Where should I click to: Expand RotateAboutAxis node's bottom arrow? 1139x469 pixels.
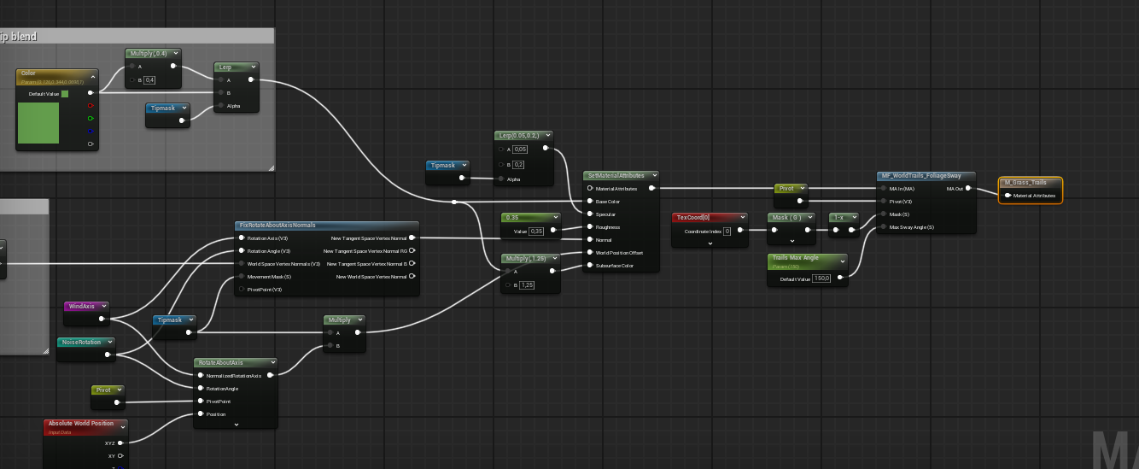[x=236, y=424]
